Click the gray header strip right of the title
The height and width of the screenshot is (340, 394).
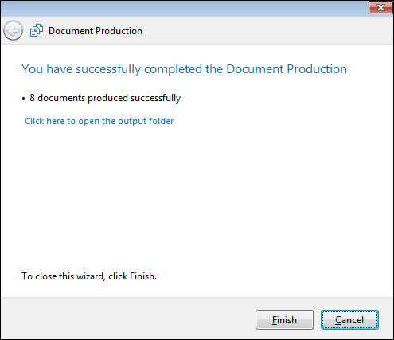[x=265, y=31]
